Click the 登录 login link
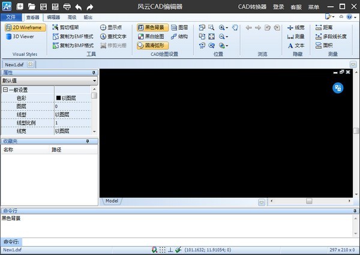Screen dimensions: 360x255 tap(278, 7)
